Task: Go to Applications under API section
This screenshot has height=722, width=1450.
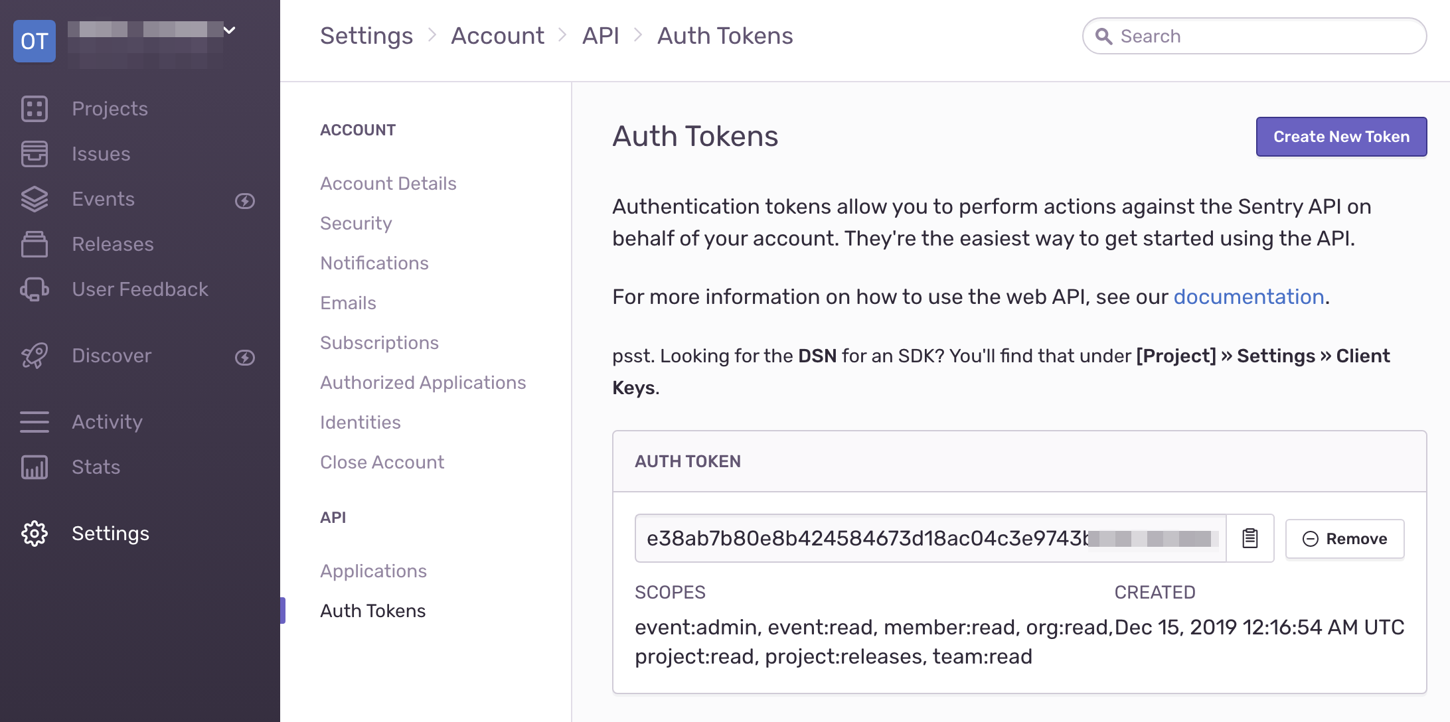Action: point(373,571)
